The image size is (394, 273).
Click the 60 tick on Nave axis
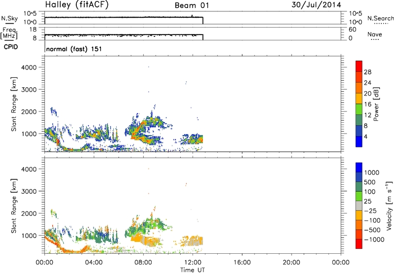pos(352,30)
